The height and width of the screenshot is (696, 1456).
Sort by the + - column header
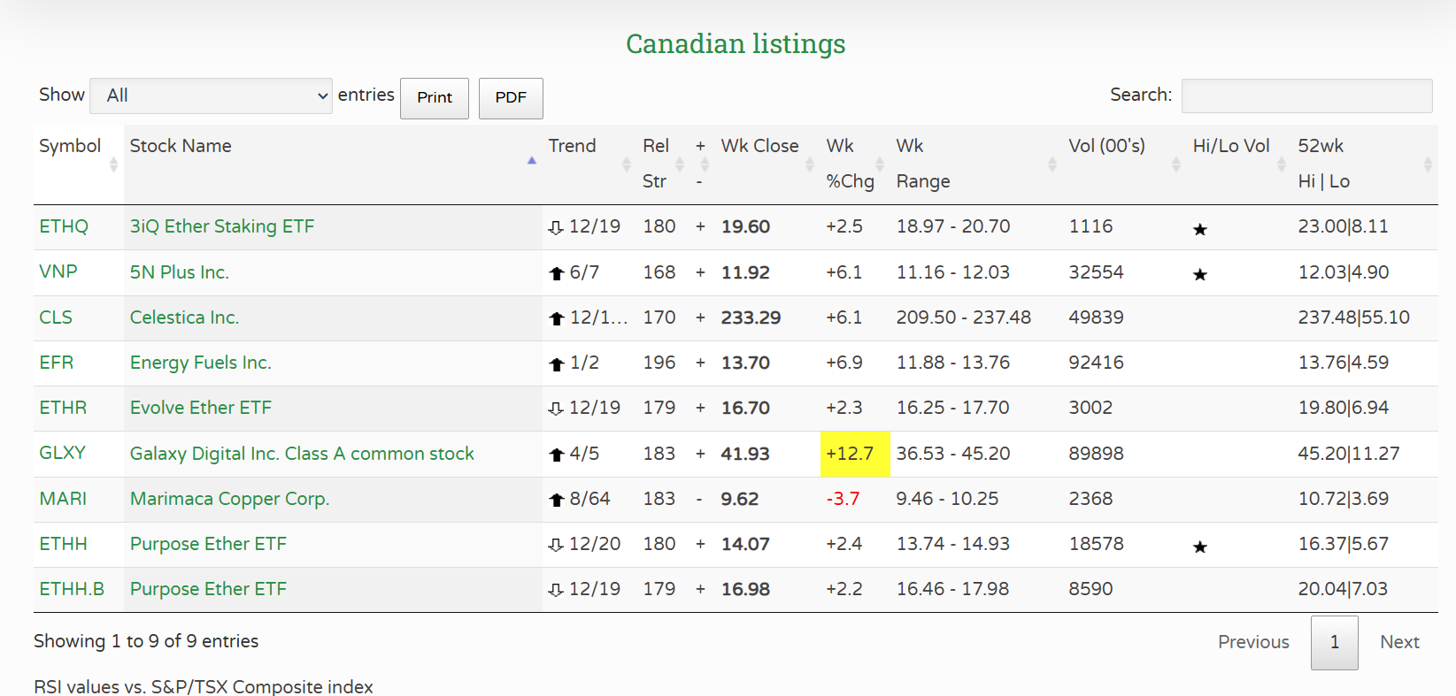pos(703,164)
